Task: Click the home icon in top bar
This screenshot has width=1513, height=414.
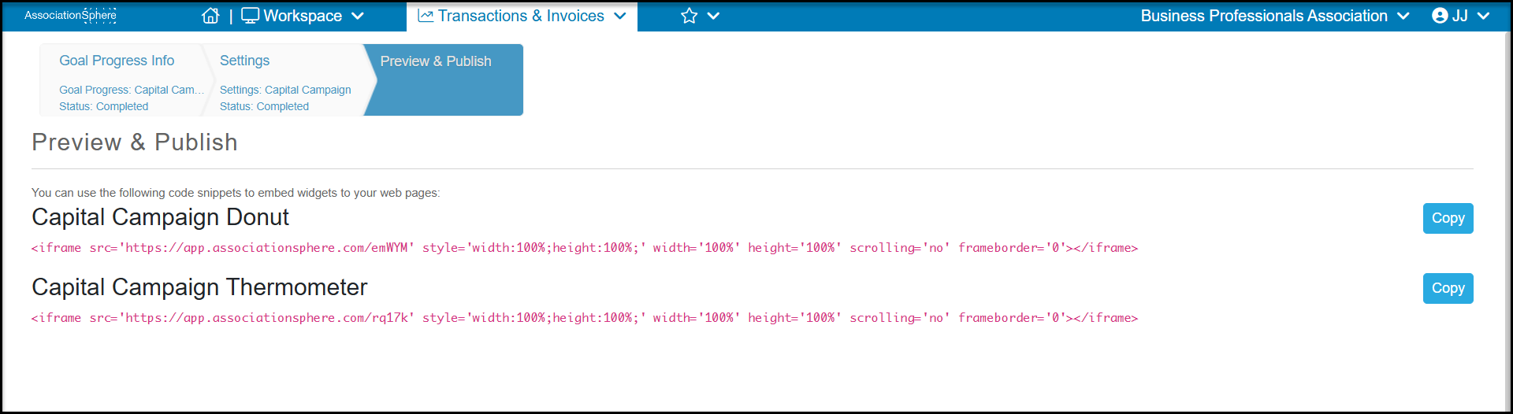Action: 210,16
